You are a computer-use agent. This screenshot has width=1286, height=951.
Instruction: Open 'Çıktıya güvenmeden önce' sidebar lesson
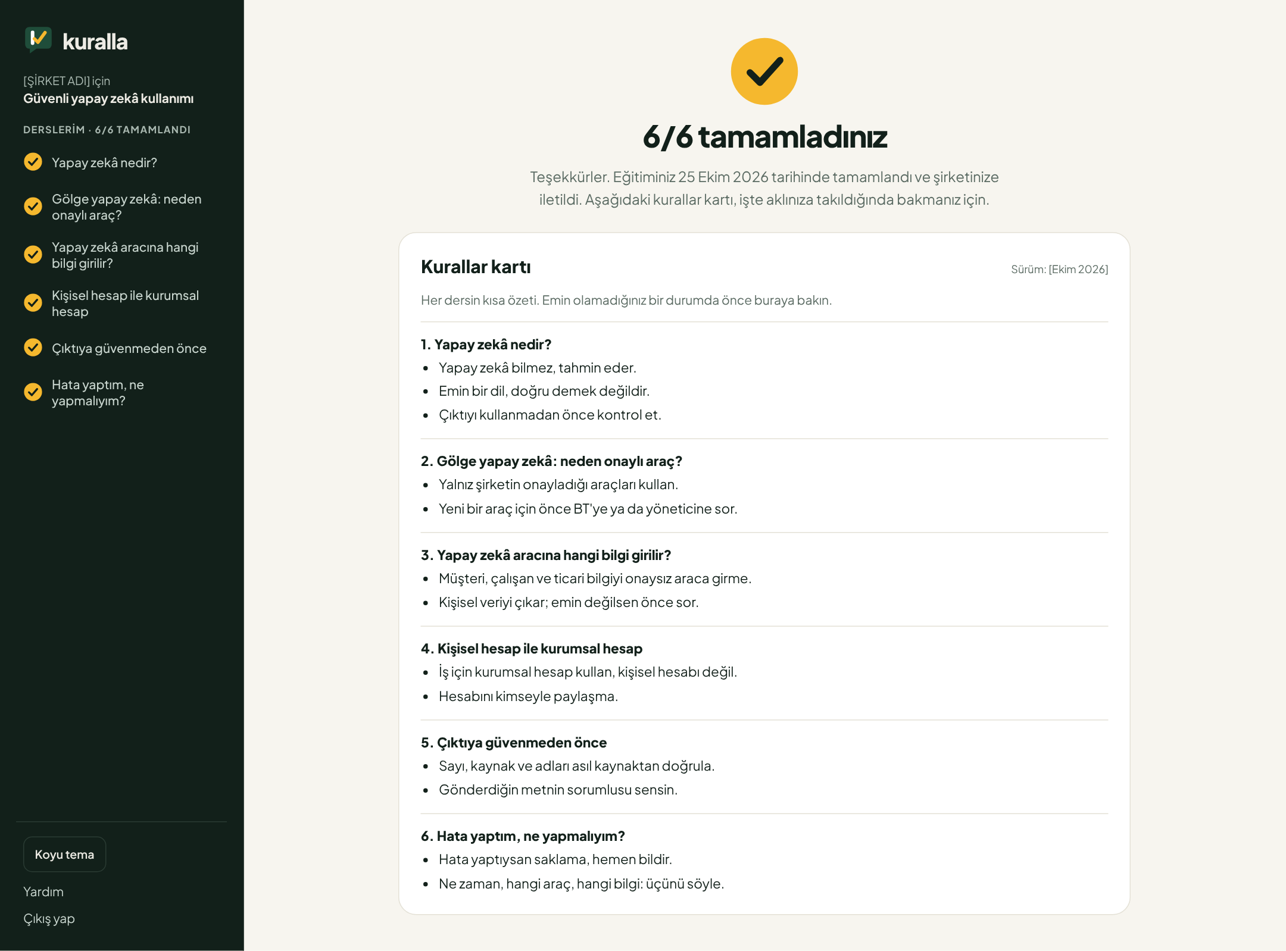(129, 348)
